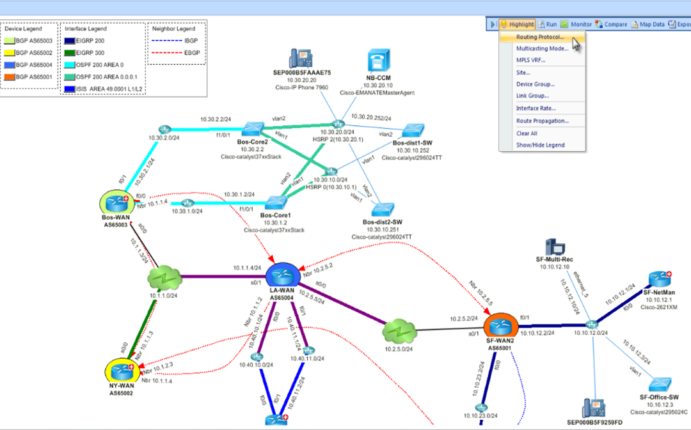Select the SEP000B5F9259FD IP phone icon
This screenshot has width=691, height=430.
pyautogui.click(x=594, y=408)
